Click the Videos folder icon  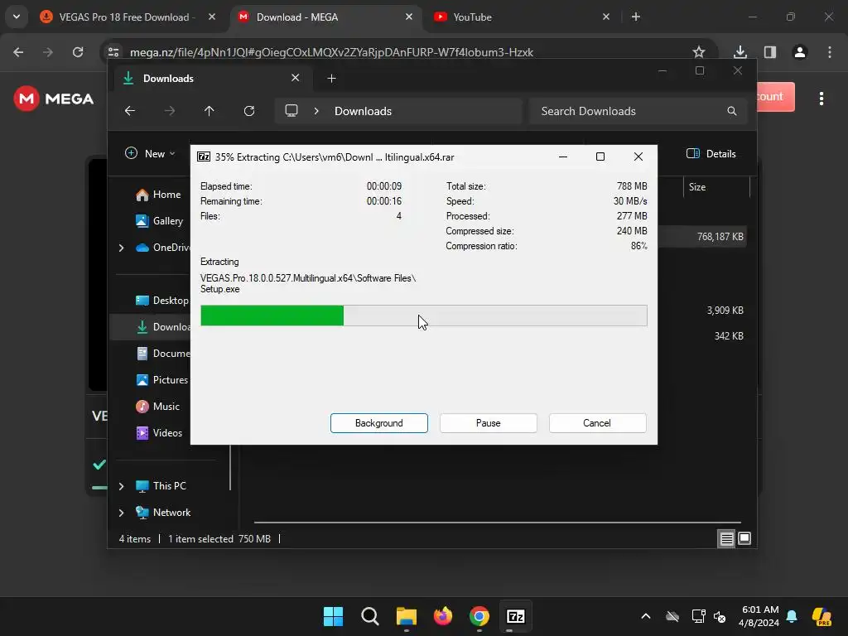point(142,433)
